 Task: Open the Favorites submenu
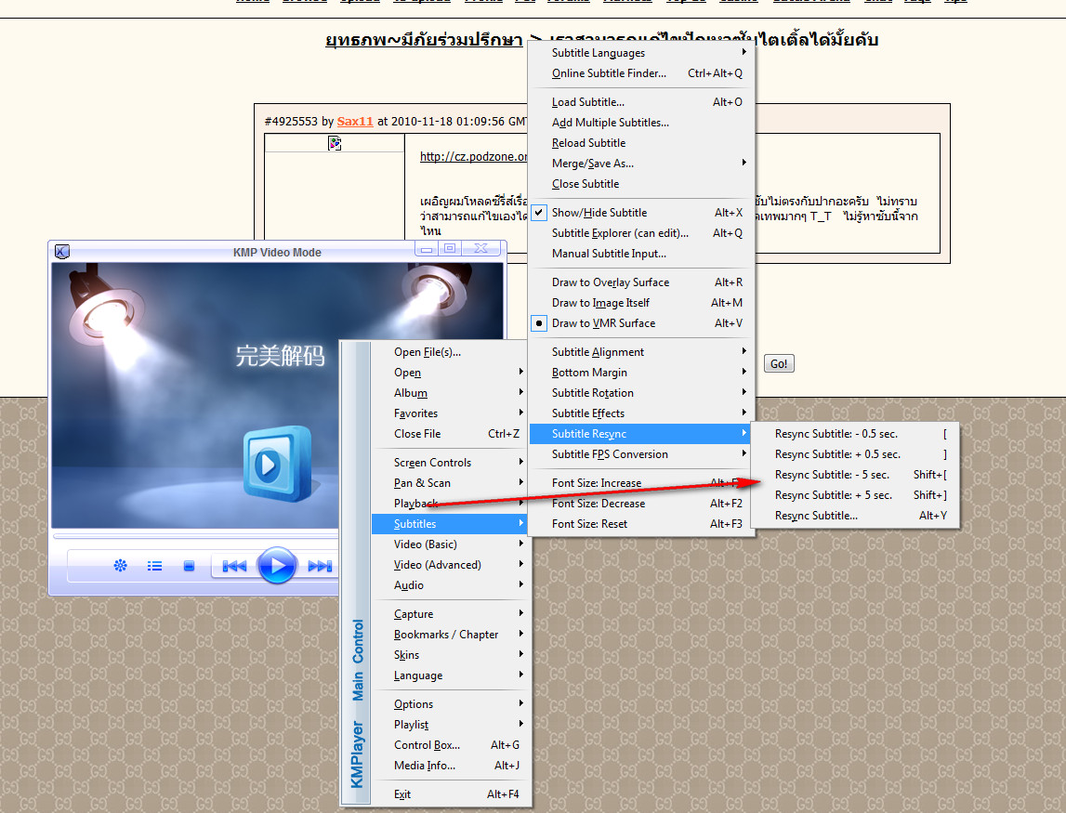[450, 413]
